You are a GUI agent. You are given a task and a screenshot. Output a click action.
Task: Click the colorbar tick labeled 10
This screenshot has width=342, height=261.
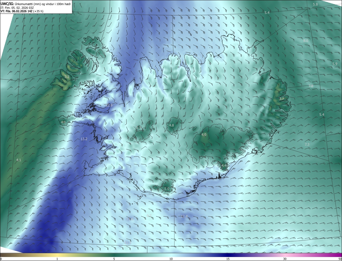coord(171,259)
